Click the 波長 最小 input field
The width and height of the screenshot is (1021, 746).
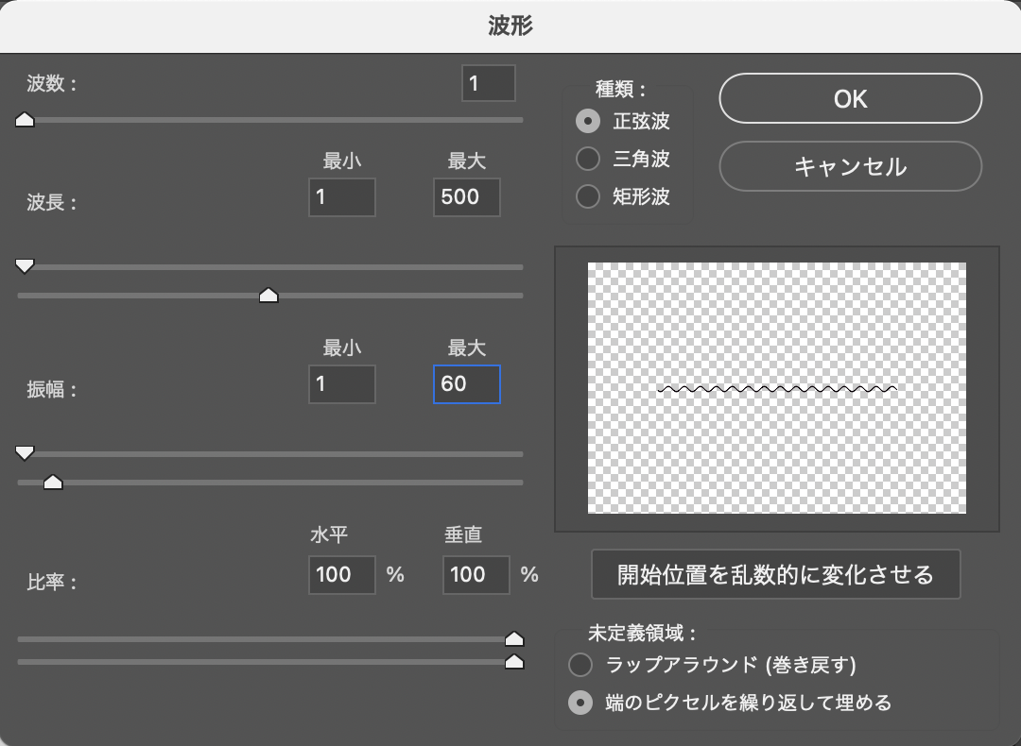341,197
